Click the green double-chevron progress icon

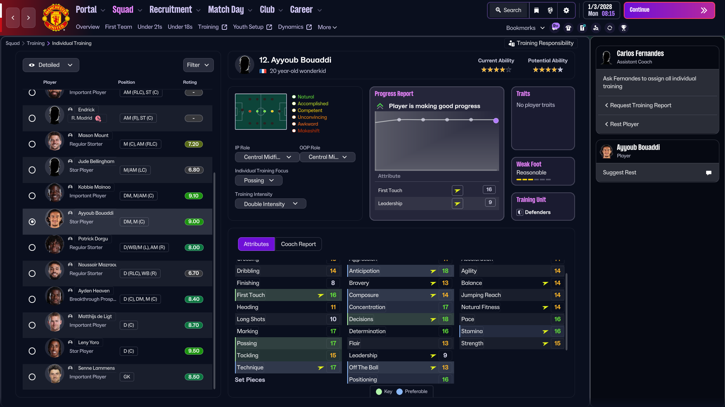tap(380, 106)
